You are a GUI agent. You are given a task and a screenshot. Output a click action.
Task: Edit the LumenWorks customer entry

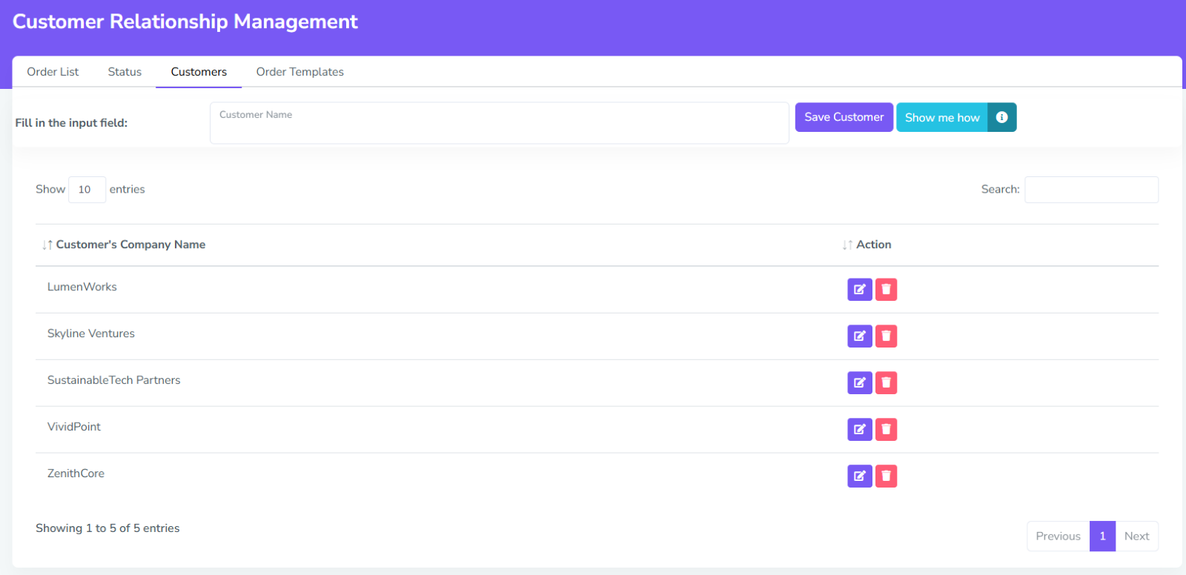[x=859, y=290]
